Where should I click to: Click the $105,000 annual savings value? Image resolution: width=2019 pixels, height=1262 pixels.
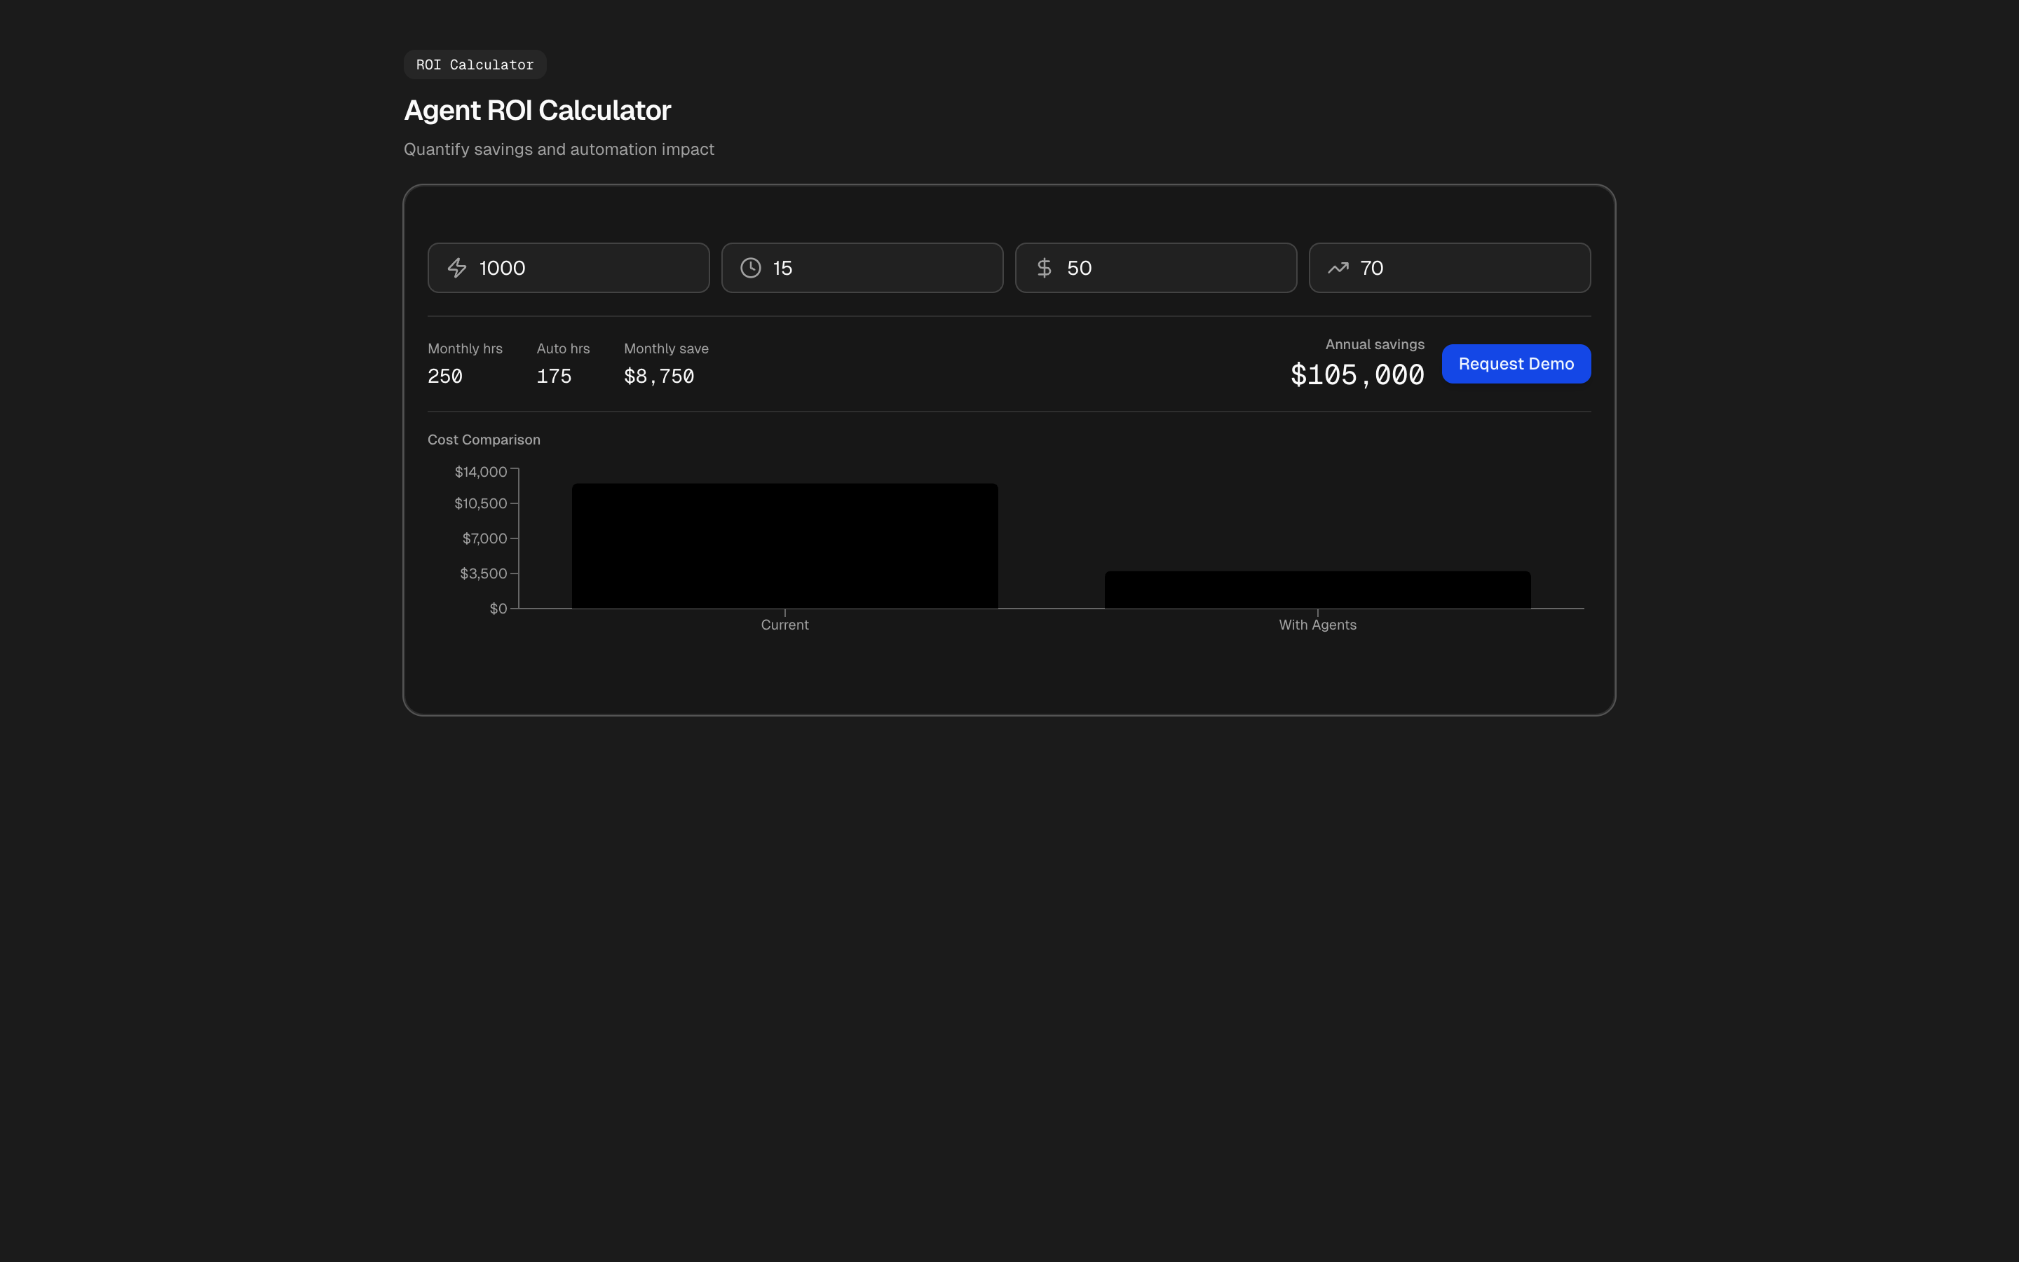[x=1357, y=375]
